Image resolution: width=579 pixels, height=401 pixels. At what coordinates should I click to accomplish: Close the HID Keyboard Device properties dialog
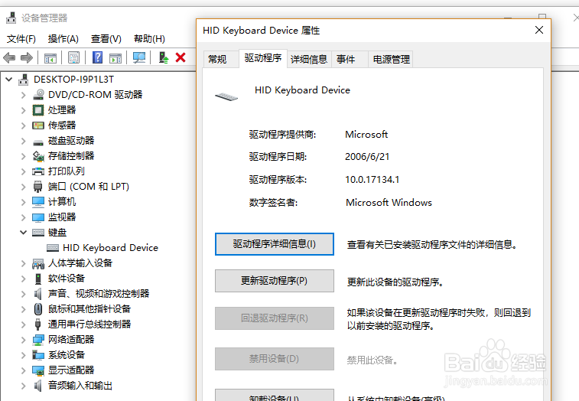pyautogui.click(x=539, y=30)
